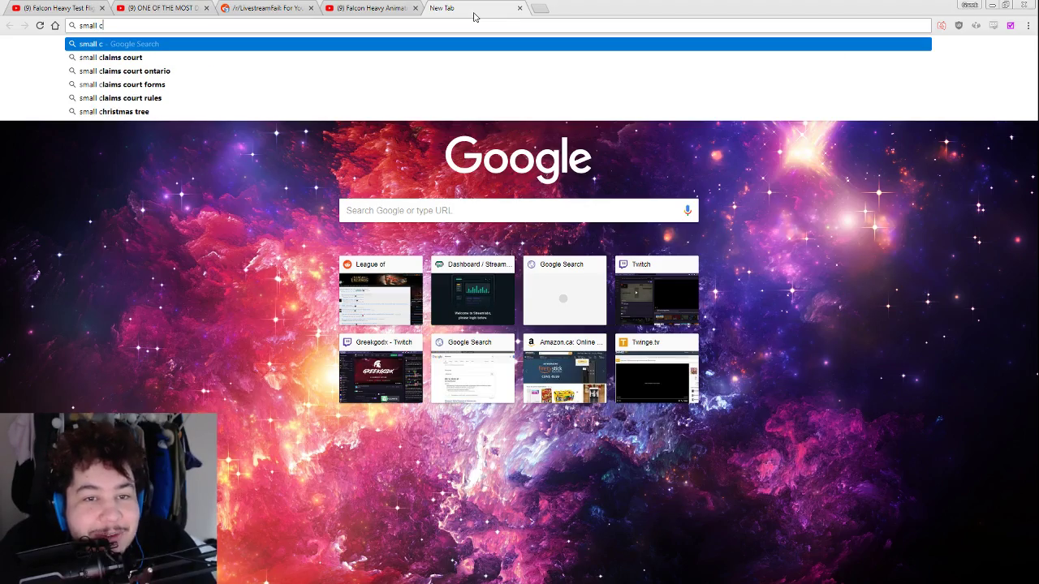The height and width of the screenshot is (584, 1039).
Task: Click the Chrome profile button in the title bar
Action: [x=969, y=5]
